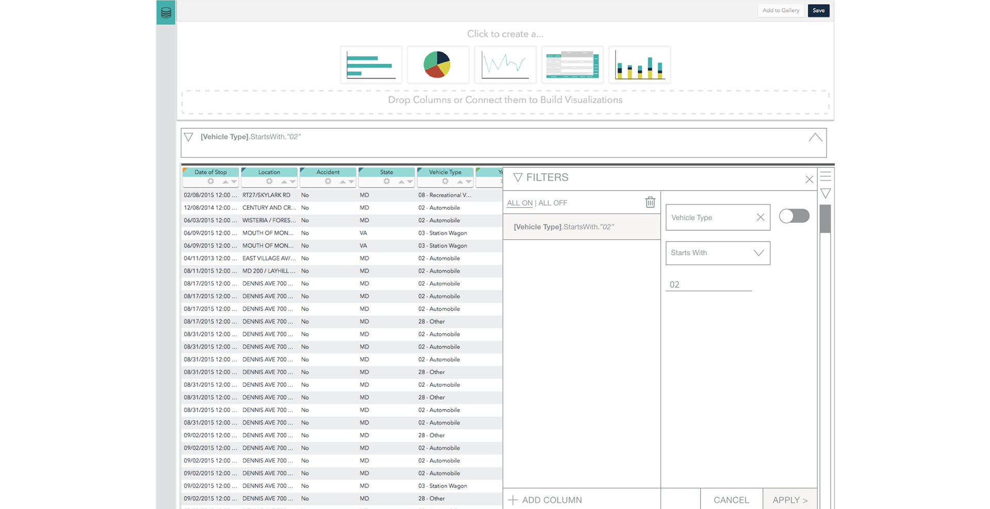Select cell MD 200 / LAYHILL ...

pyautogui.click(x=269, y=271)
